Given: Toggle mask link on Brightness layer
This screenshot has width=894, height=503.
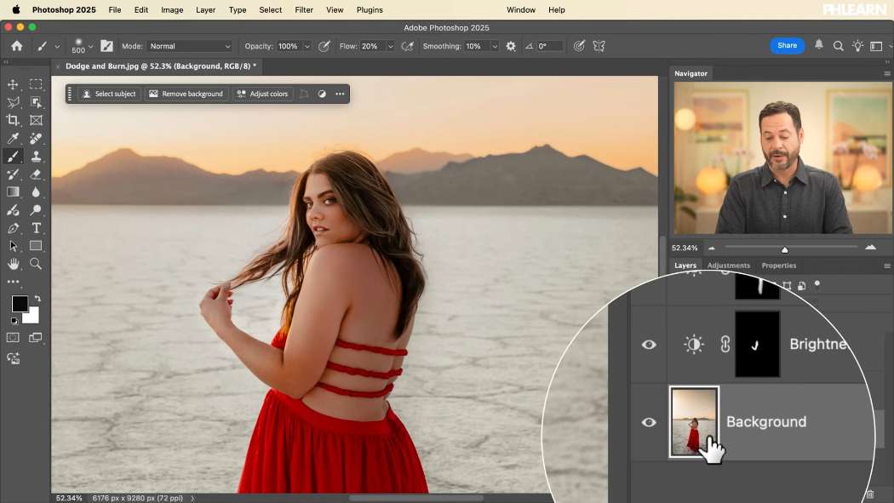Looking at the screenshot, I should pyautogui.click(x=725, y=344).
